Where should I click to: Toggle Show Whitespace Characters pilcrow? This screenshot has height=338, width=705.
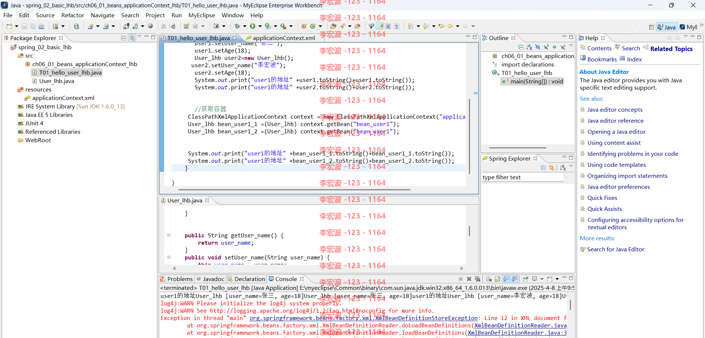click(x=397, y=26)
